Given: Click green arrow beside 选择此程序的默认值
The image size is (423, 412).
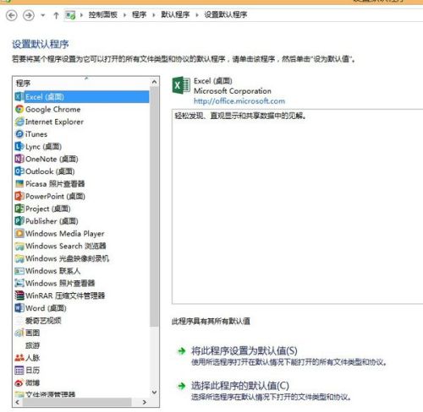Looking at the screenshot, I should [182, 386].
